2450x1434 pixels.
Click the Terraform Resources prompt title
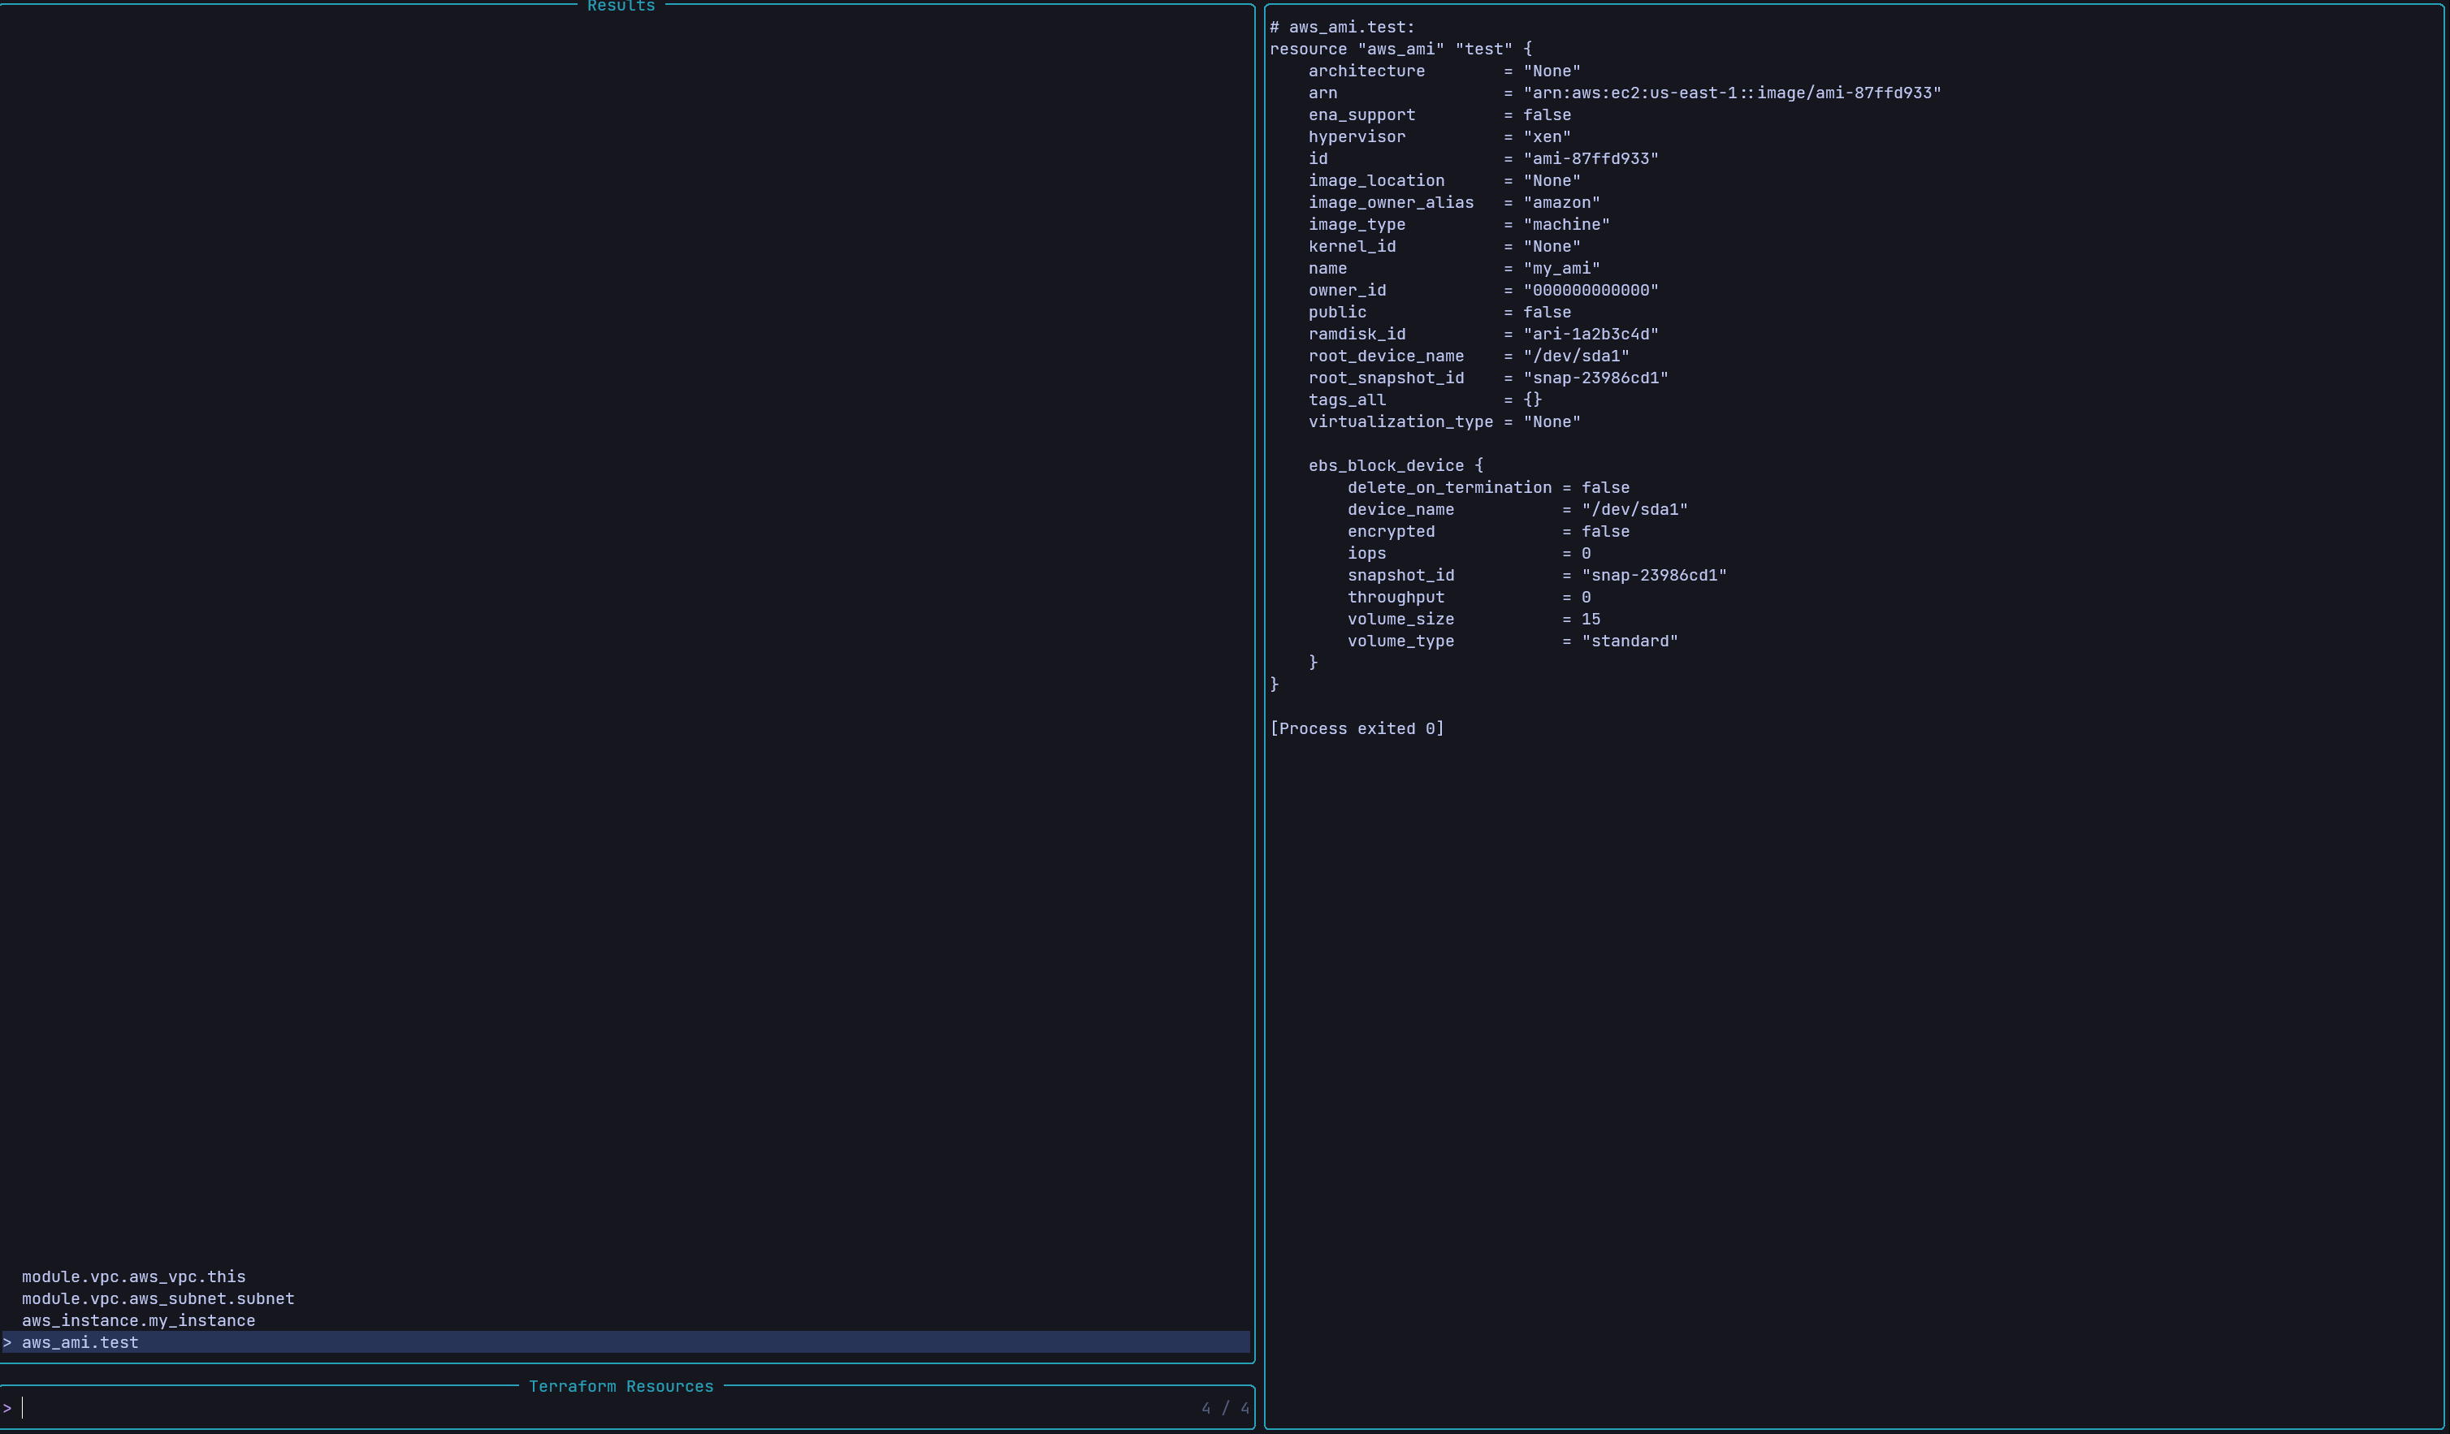point(621,1386)
